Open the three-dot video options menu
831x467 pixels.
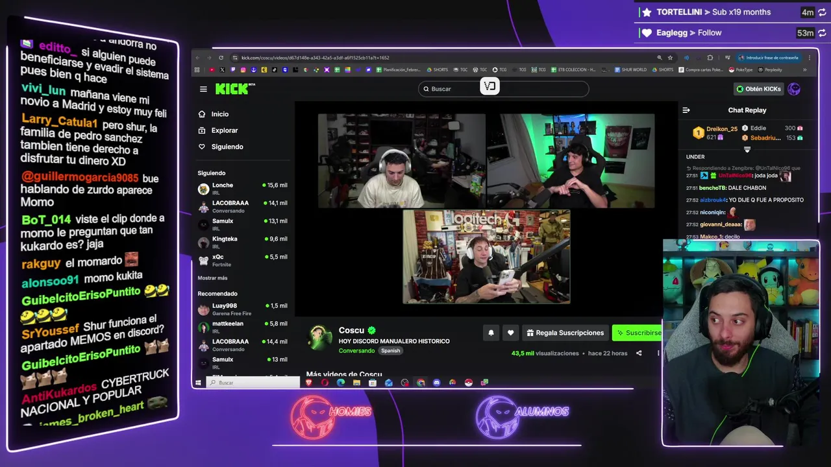(x=658, y=353)
